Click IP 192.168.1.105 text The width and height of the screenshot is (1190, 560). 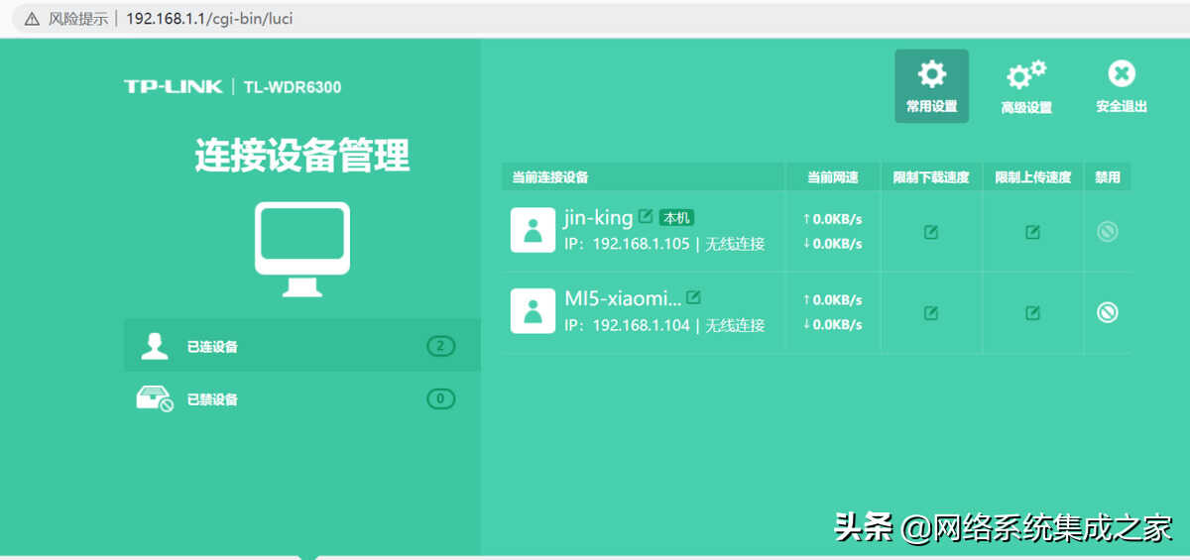pyautogui.click(x=627, y=244)
